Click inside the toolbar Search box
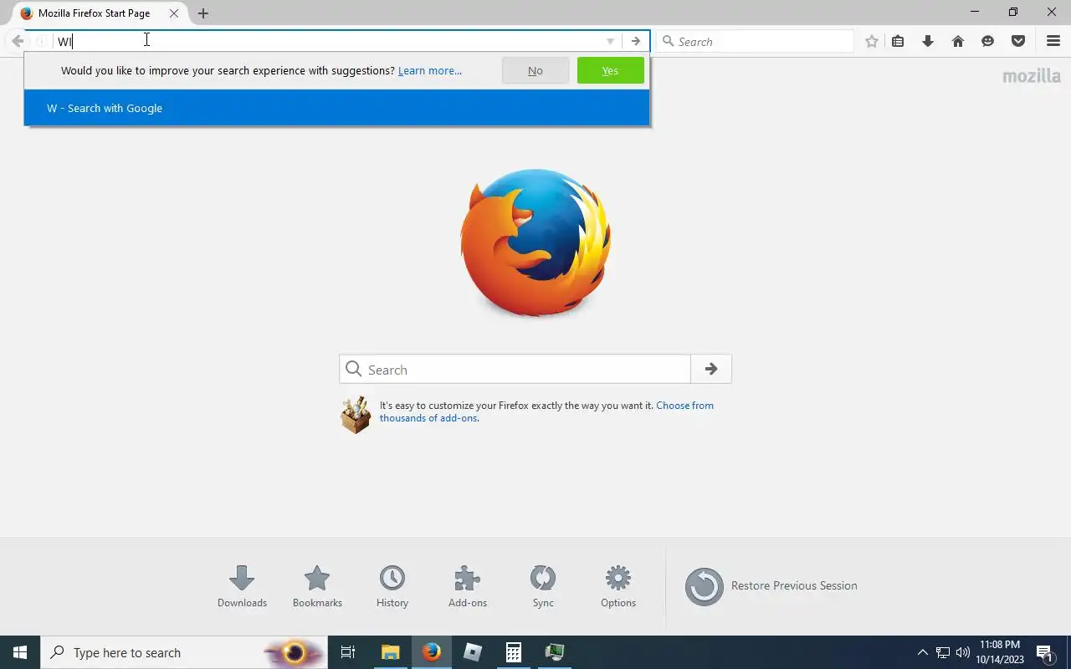 point(755,41)
